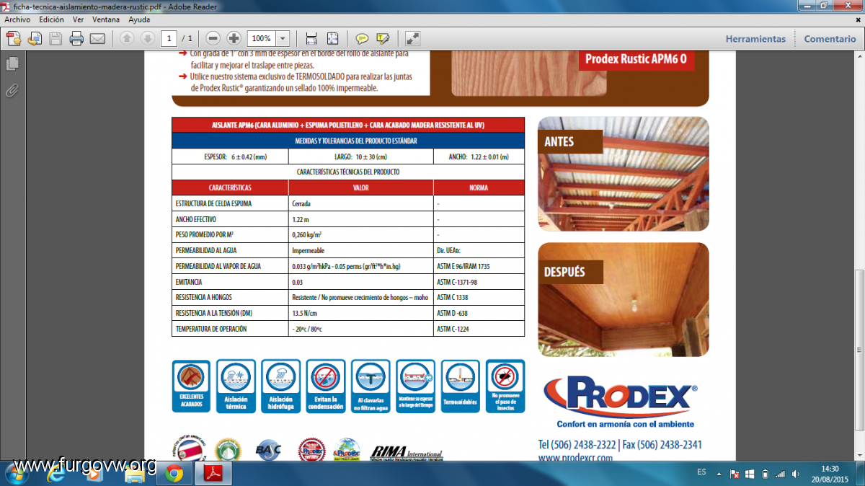Click the 'EMITANCIA' row label
865x486 pixels.
(x=189, y=282)
